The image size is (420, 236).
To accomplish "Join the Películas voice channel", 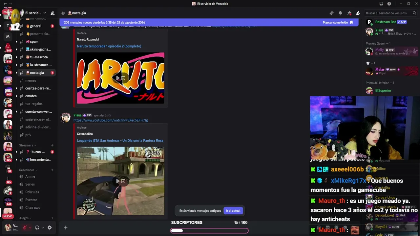I will point(35,192).
